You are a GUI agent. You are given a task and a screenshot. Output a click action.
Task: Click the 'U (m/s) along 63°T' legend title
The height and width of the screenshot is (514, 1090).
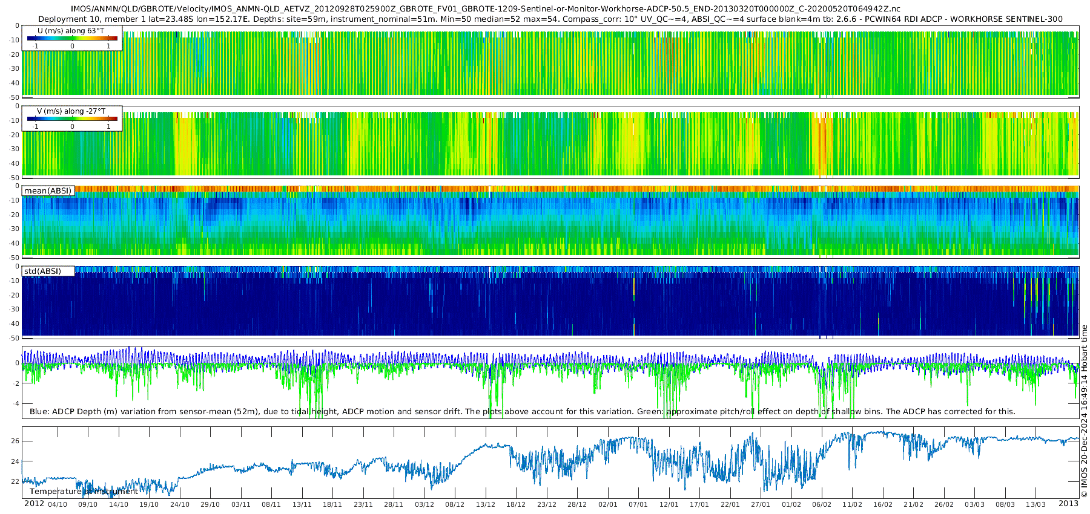point(71,31)
